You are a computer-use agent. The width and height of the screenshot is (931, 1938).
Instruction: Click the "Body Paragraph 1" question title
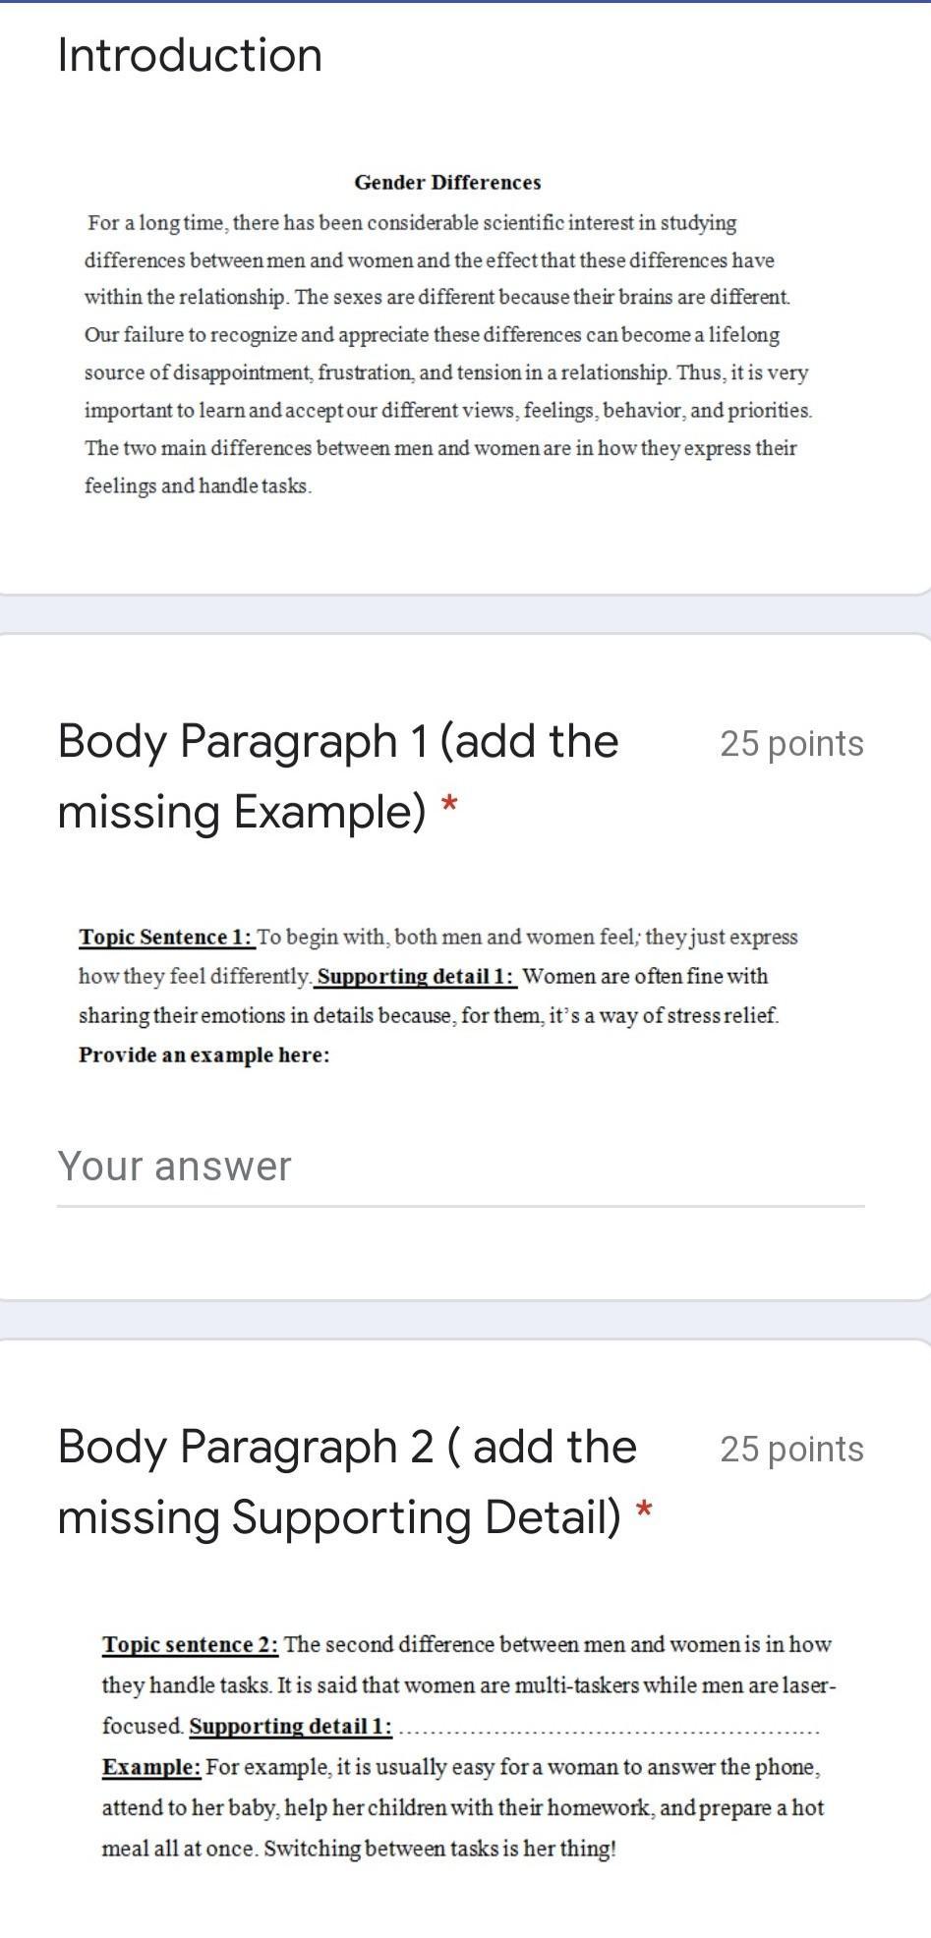click(338, 776)
